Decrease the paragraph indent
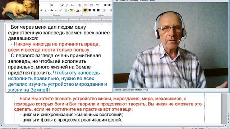The height and width of the screenshot is (129, 230). 105,5
